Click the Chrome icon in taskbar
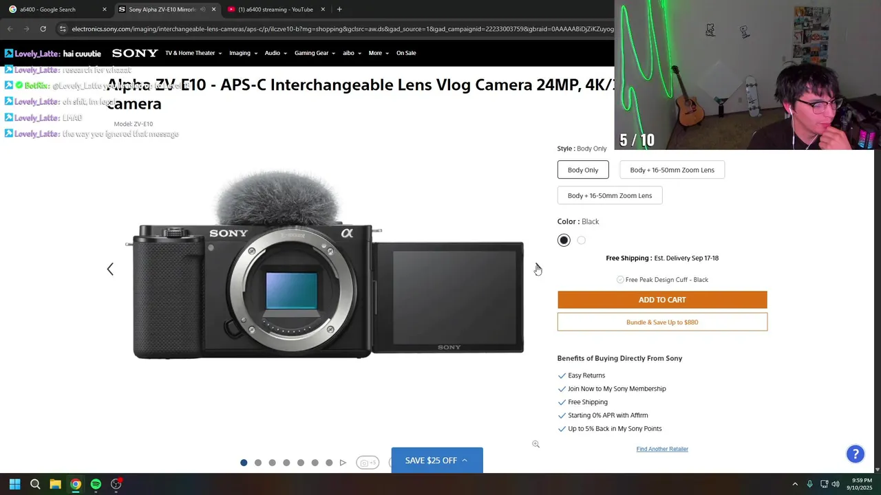This screenshot has height=495, width=881. tap(76, 484)
